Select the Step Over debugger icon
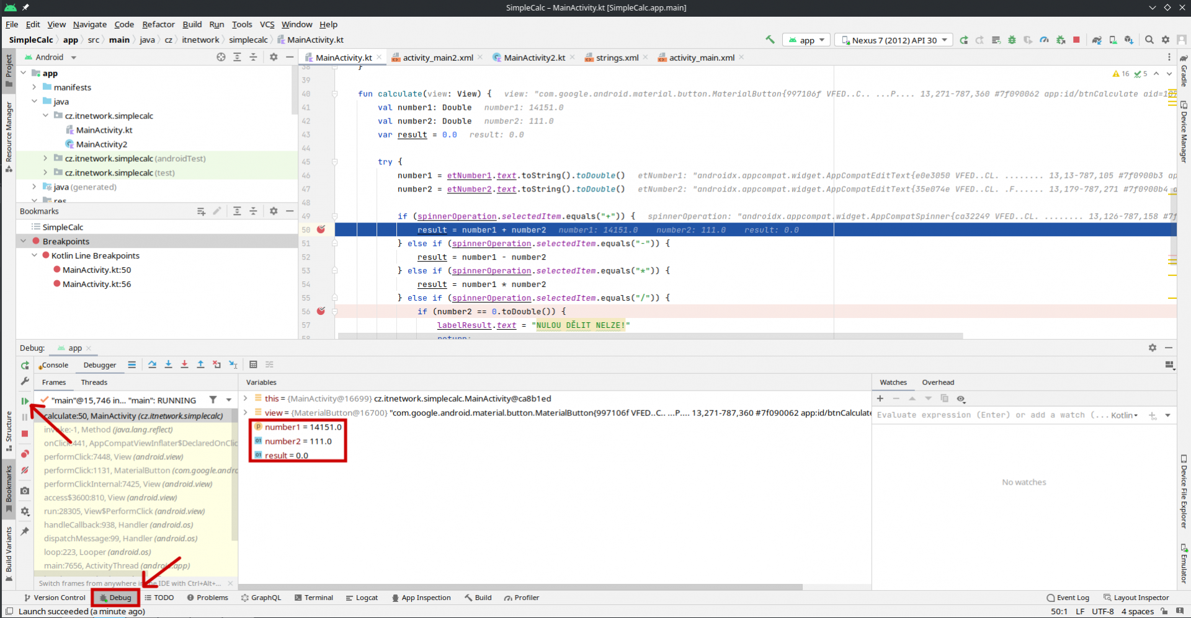The height and width of the screenshot is (618, 1191). [152, 364]
